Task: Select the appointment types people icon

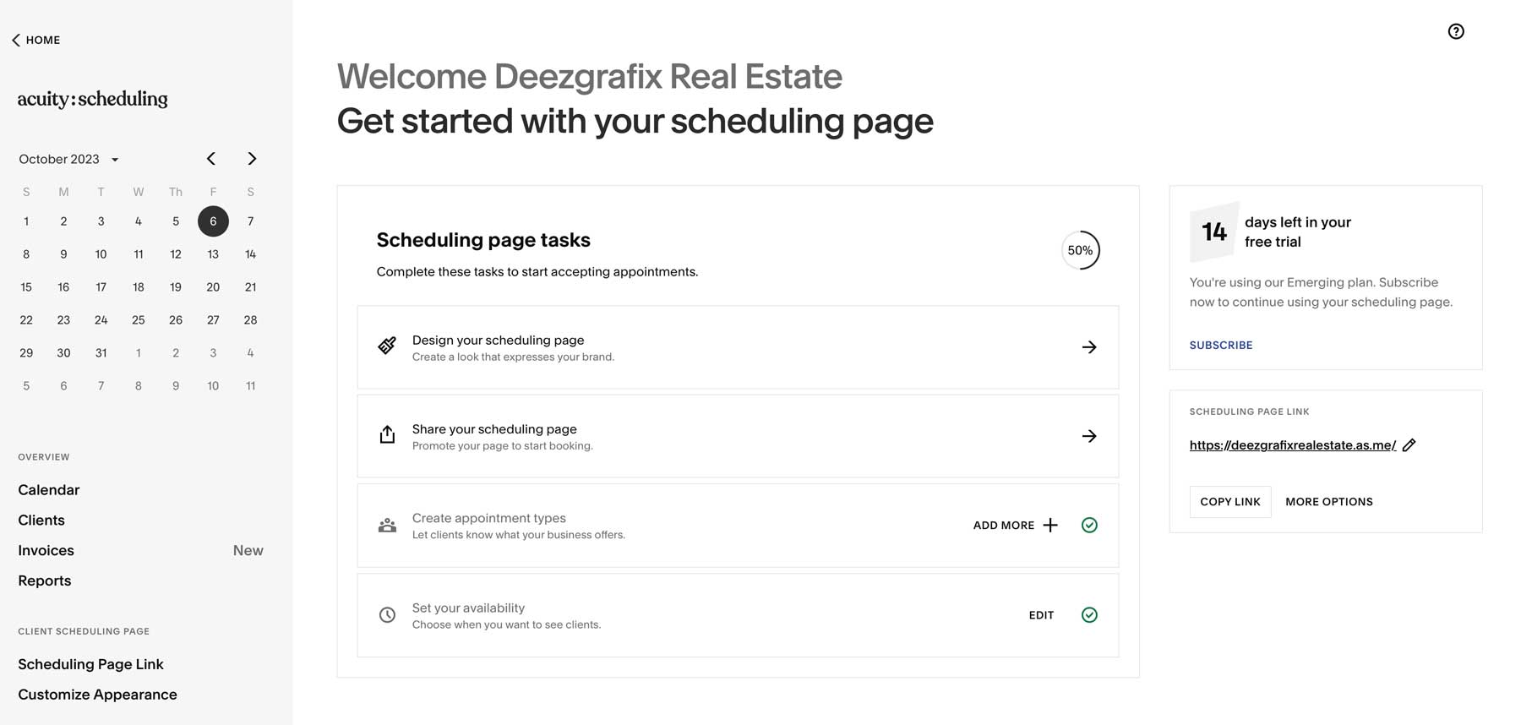Action: pos(387,525)
